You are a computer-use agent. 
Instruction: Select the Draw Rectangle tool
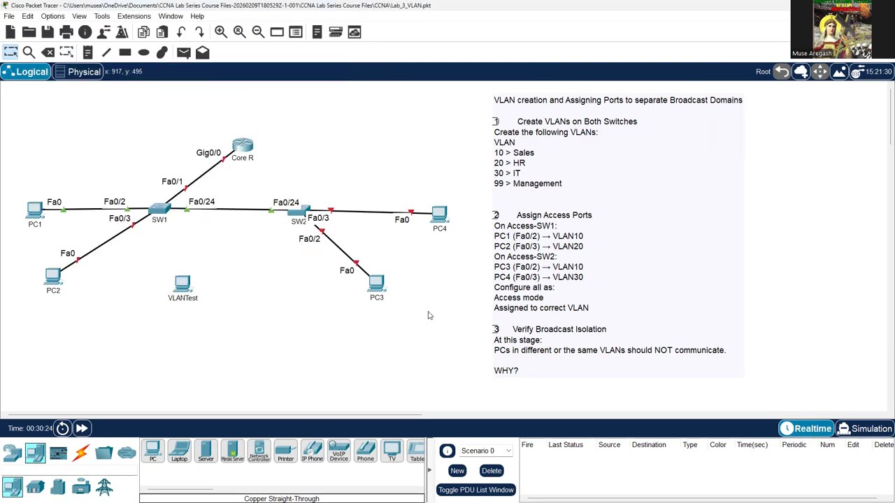pyautogui.click(x=125, y=52)
